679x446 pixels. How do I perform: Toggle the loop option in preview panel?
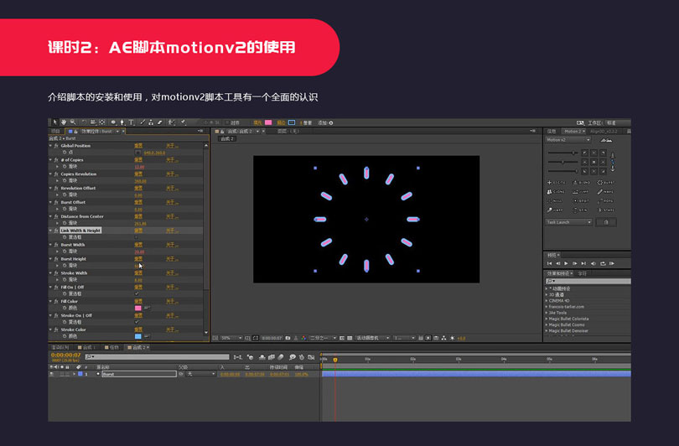click(603, 263)
